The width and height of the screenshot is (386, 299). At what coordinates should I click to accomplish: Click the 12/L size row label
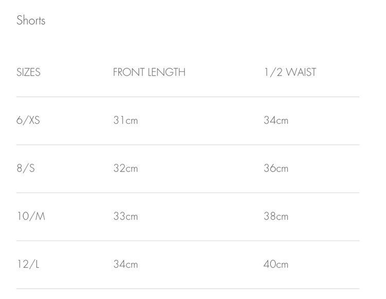pos(28,264)
